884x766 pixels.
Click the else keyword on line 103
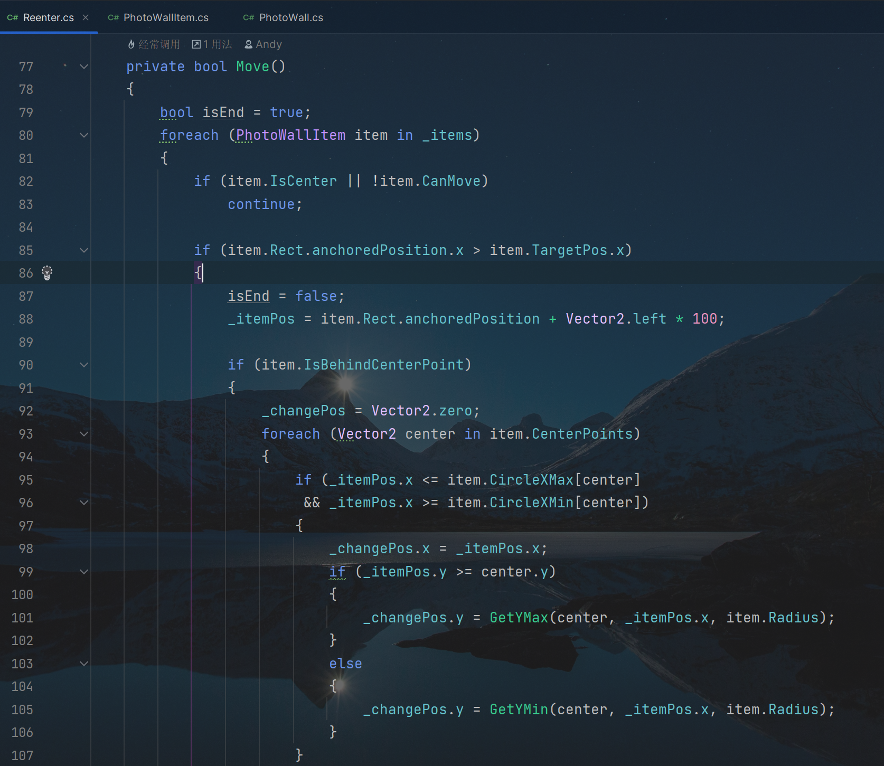click(x=345, y=664)
